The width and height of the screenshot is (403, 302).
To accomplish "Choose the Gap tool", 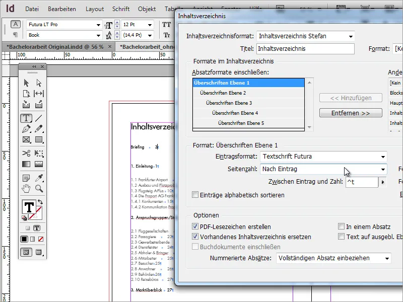I will pos(39,94).
